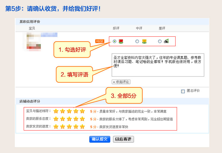
Task: Click the 中评 column header
Action: [x=139, y=28]
